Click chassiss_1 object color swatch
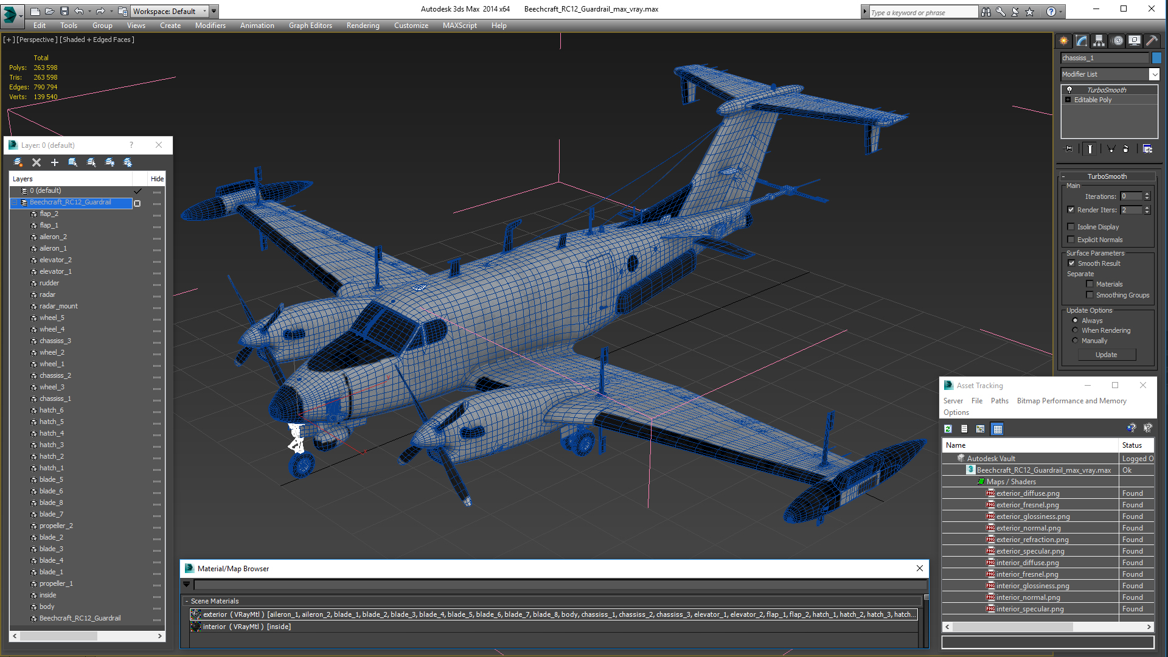 (1156, 58)
